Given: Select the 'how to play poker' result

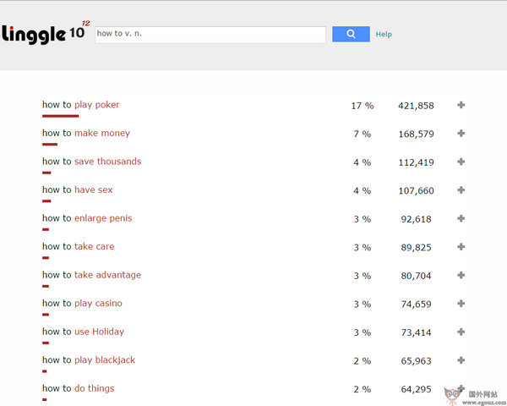Looking at the screenshot, I should 81,105.
